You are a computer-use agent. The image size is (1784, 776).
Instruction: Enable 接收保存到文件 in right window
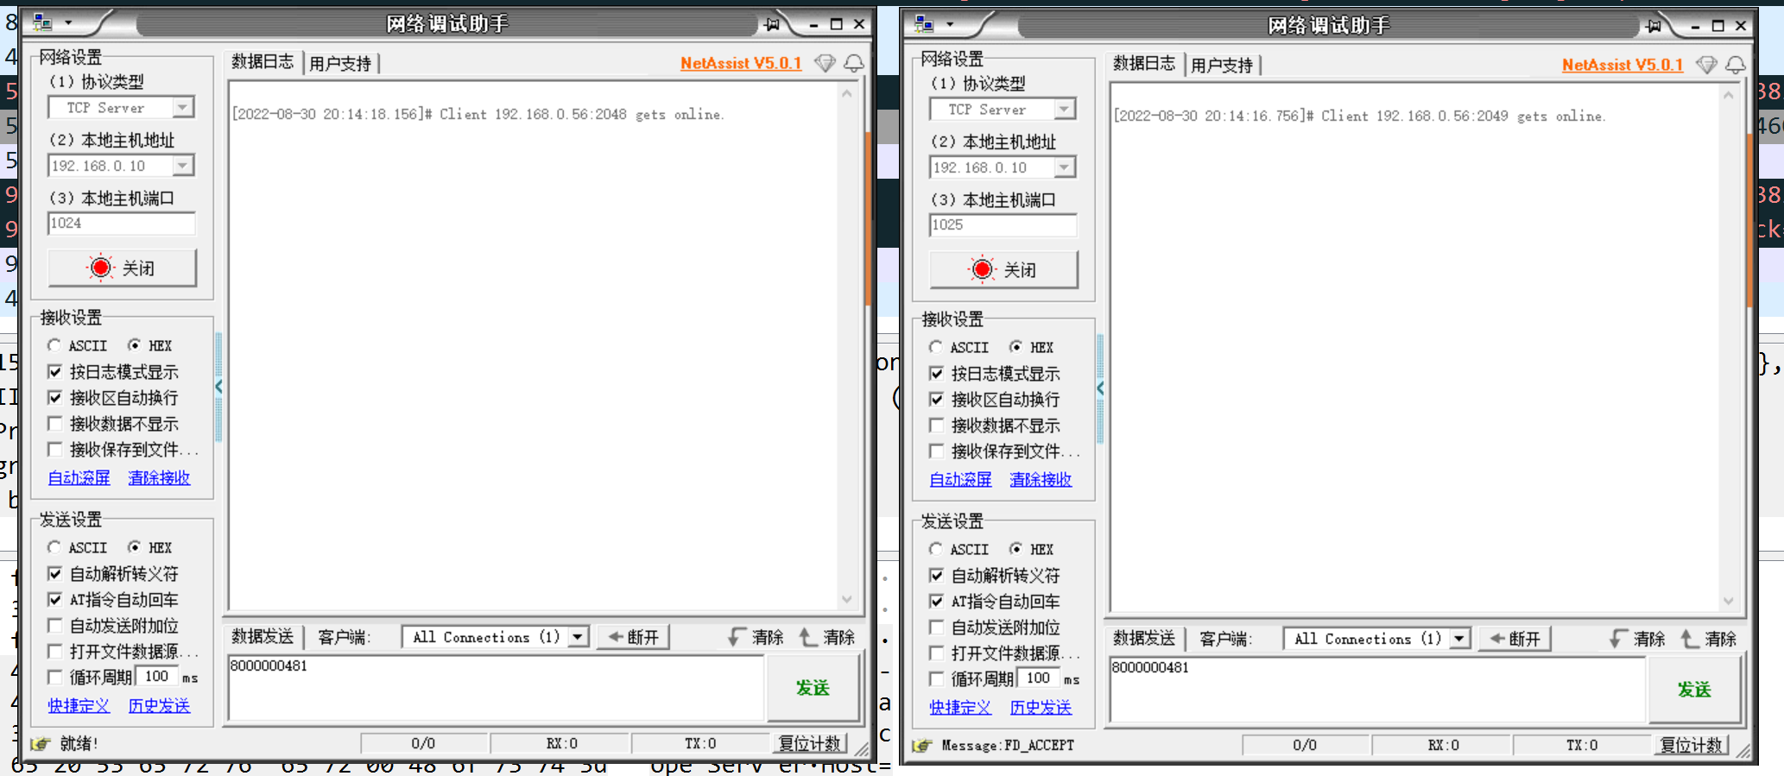[937, 451]
